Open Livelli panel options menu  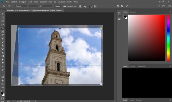170,100
